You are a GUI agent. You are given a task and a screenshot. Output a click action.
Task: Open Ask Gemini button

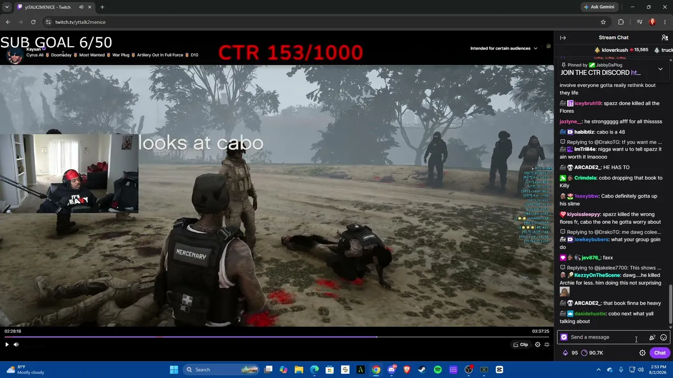(x=598, y=7)
